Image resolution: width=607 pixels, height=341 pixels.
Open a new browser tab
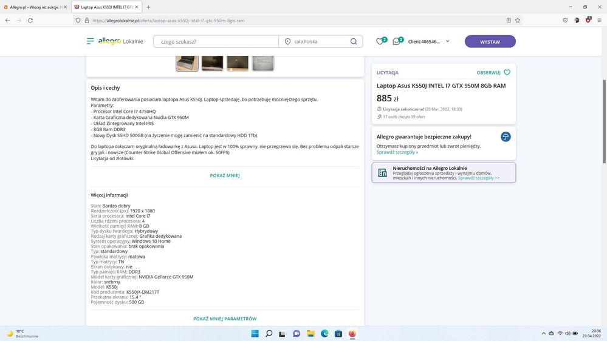148,7
